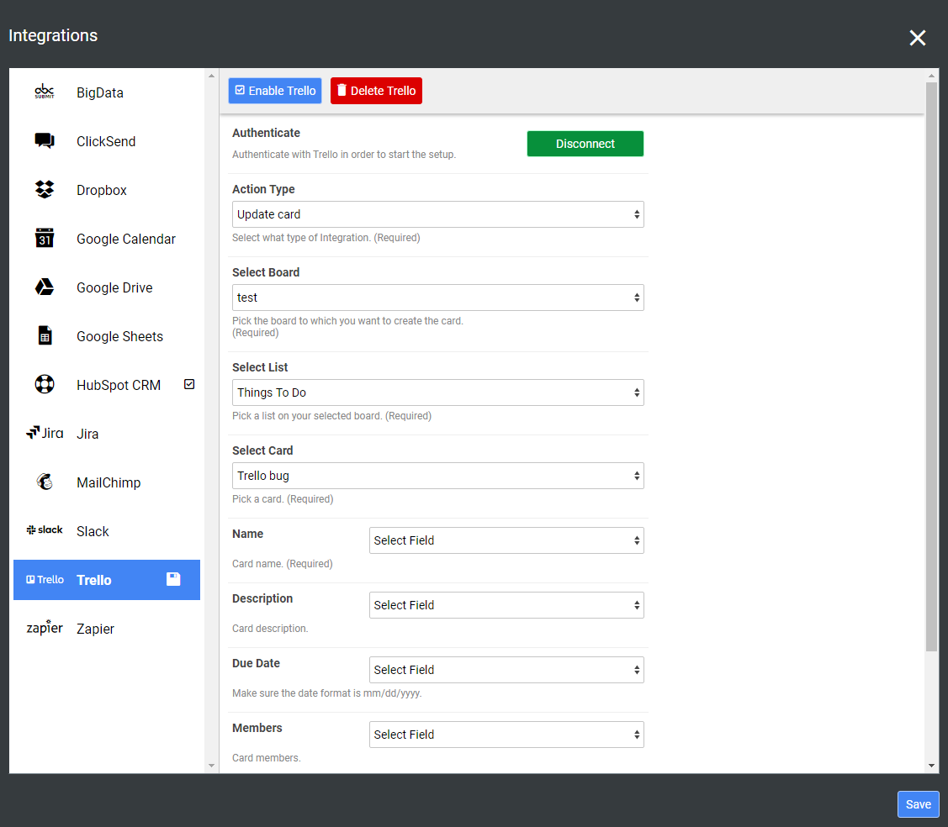Viewport: 948px width, 827px height.
Task: Switch to Google Calendar integration
Action: point(106,240)
